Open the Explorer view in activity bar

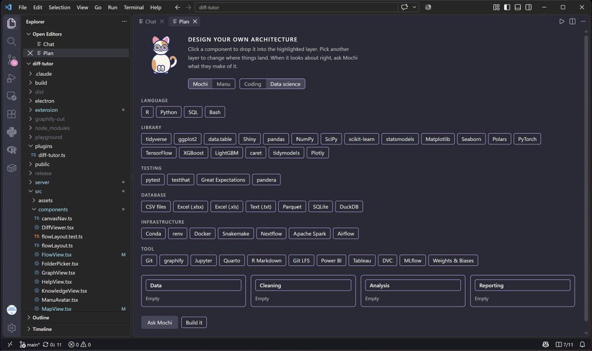click(x=11, y=23)
